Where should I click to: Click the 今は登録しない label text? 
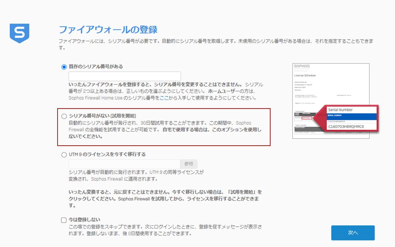tap(84, 220)
